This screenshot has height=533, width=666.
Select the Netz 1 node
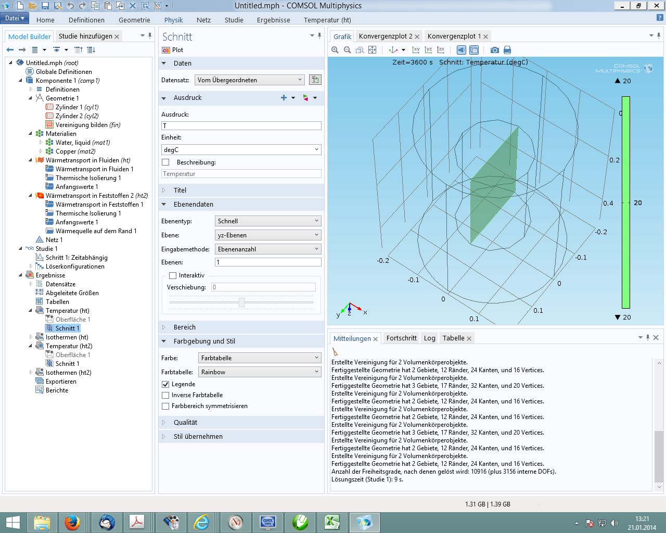point(54,239)
